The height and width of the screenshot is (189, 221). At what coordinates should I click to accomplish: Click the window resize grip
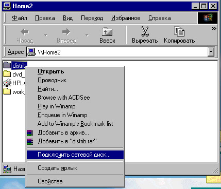[215, 170]
